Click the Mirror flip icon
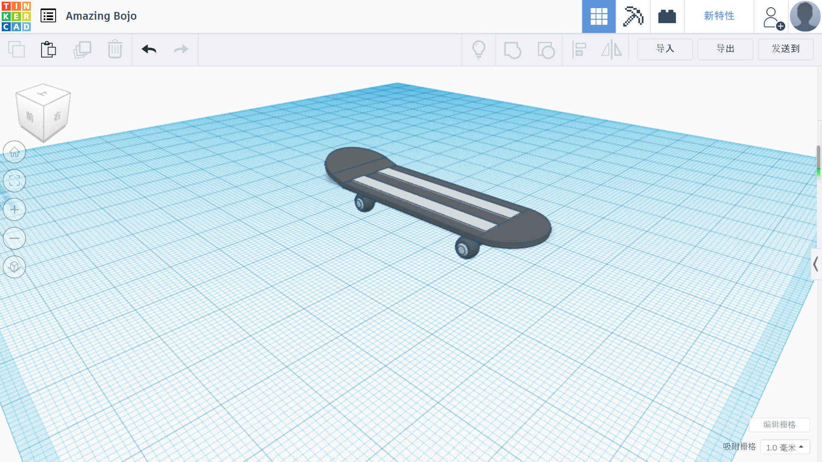 click(x=612, y=50)
